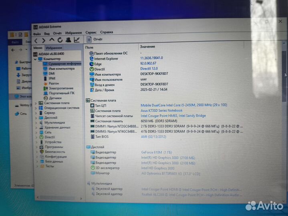
Task: Select Электропитание in the Computer tree
Action: [x=61, y=88]
